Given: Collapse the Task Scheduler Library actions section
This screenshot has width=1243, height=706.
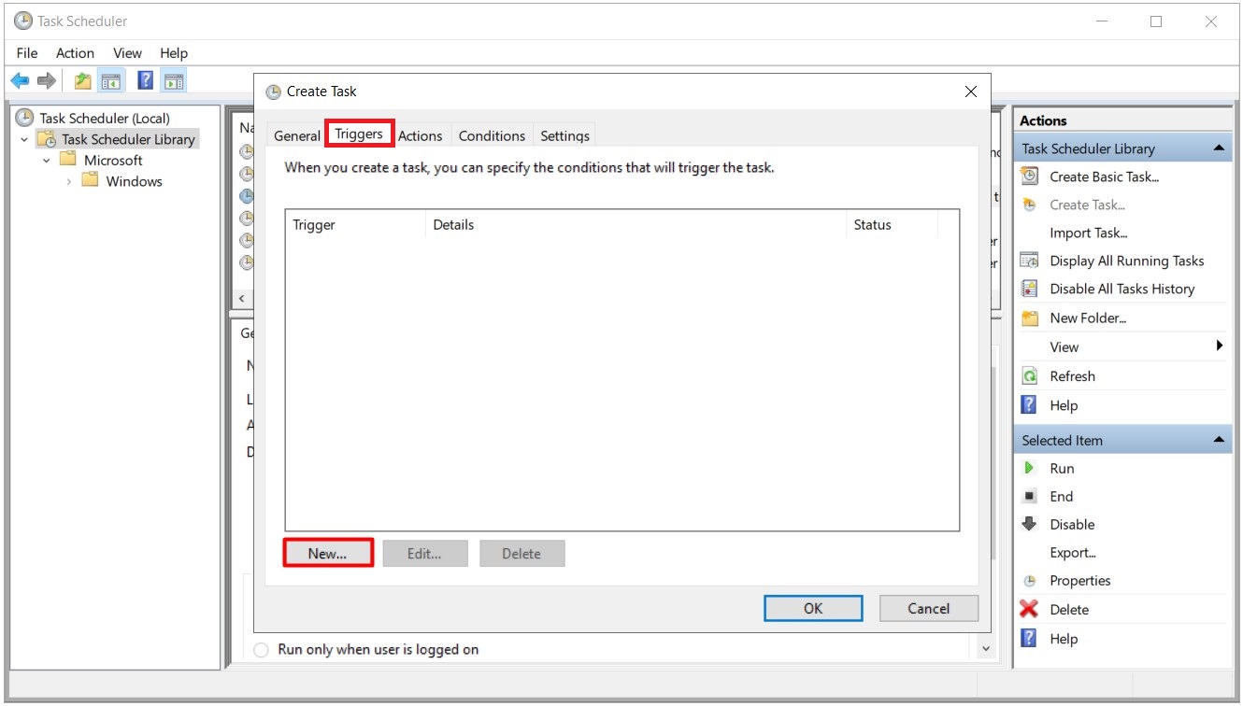Looking at the screenshot, I should click(1219, 148).
